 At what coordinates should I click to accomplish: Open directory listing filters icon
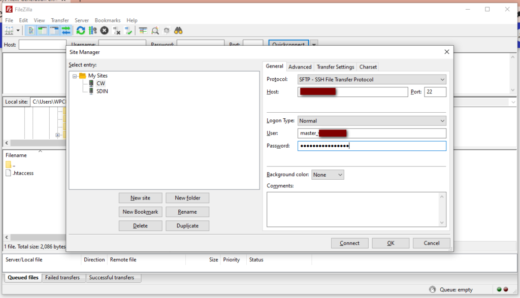tap(143, 30)
